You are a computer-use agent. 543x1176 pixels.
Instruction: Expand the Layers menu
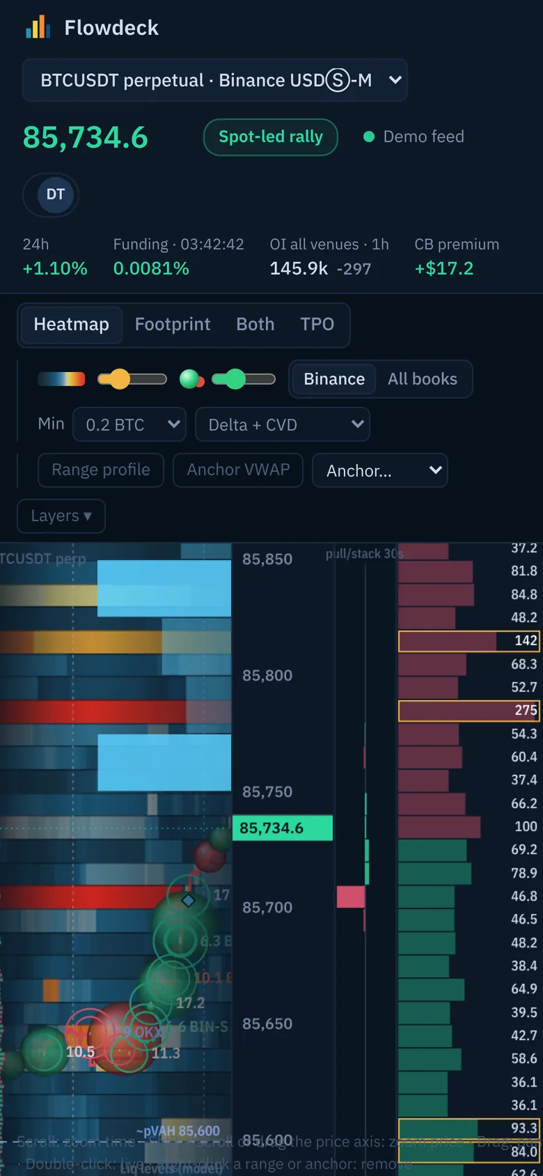[61, 516]
